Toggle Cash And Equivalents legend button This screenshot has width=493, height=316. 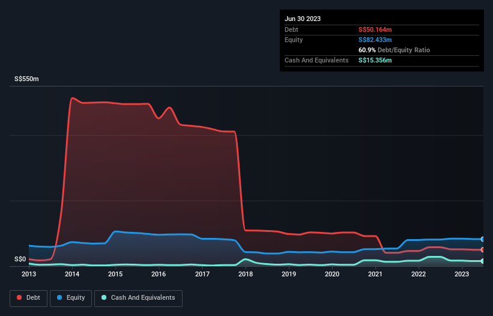point(138,298)
